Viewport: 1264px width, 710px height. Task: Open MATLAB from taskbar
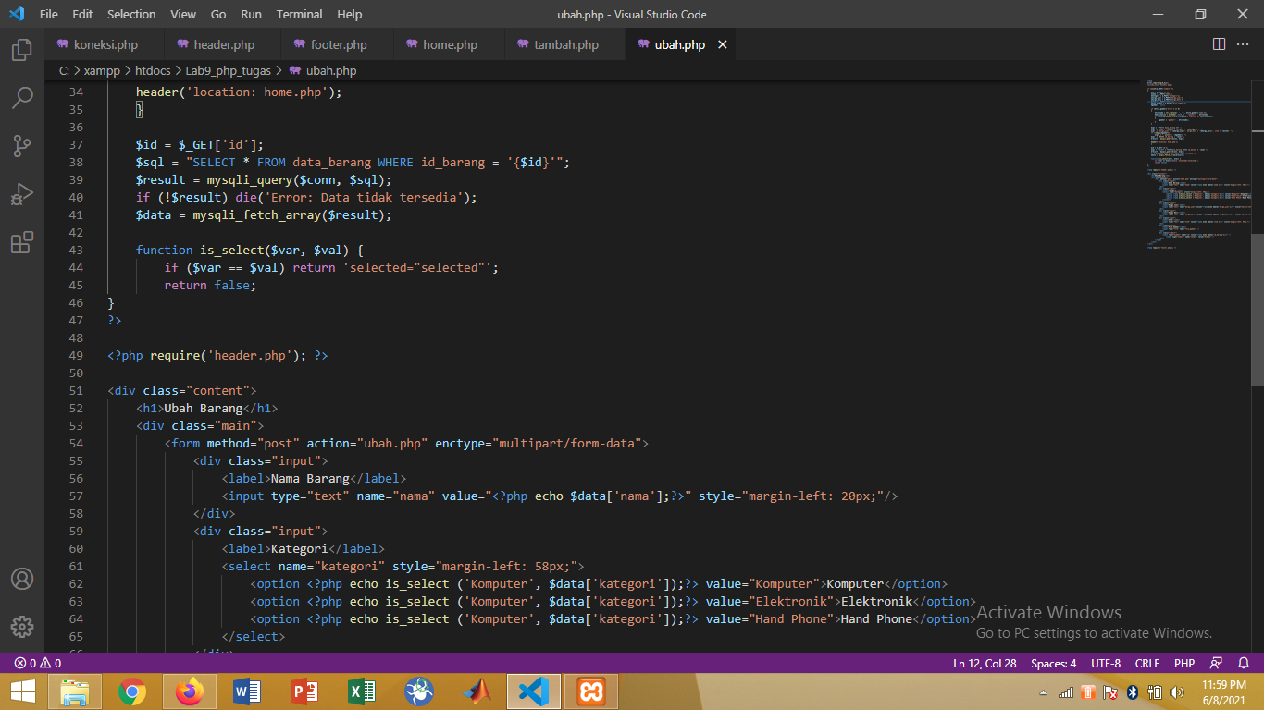point(477,692)
